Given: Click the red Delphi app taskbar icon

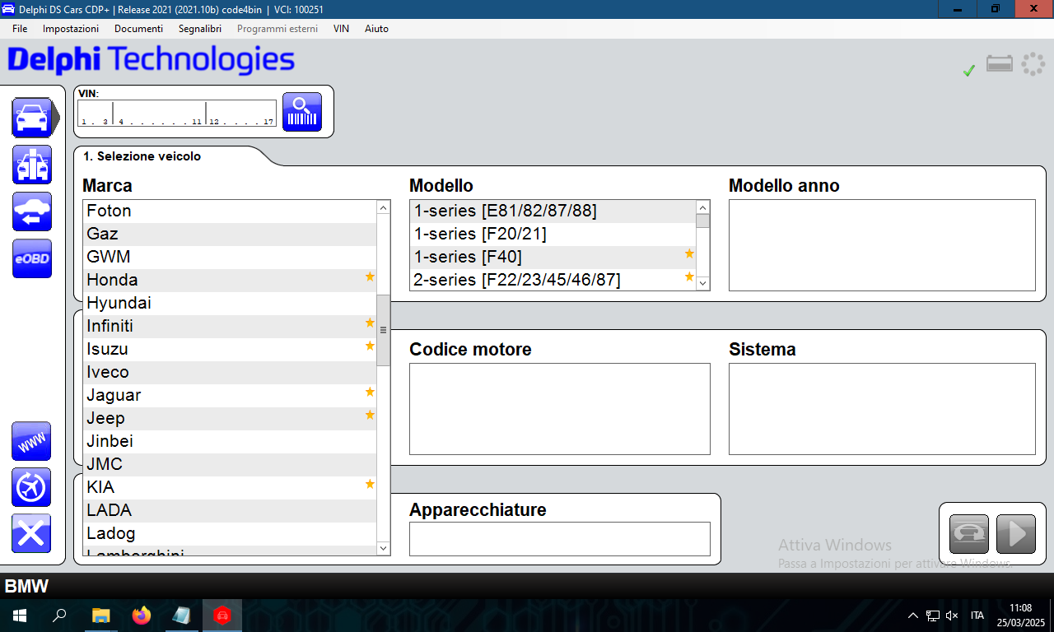Looking at the screenshot, I should (222, 615).
